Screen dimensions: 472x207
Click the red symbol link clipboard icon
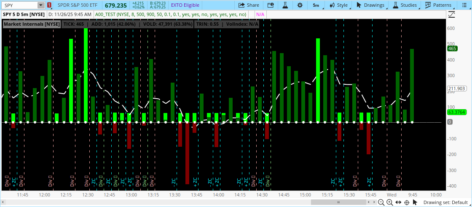(50, 5)
